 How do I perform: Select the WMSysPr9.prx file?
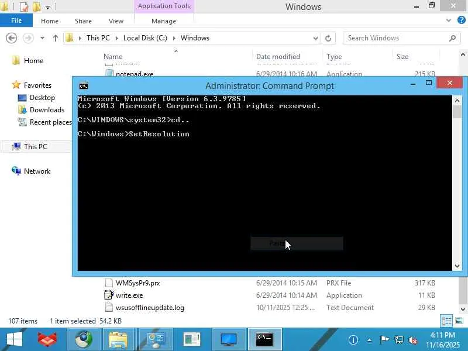pyautogui.click(x=137, y=283)
